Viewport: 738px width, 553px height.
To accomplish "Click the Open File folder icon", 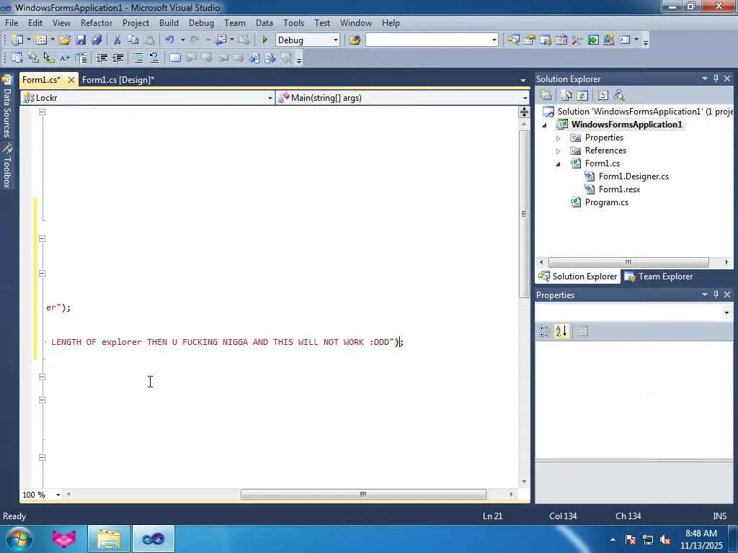I will [x=65, y=40].
